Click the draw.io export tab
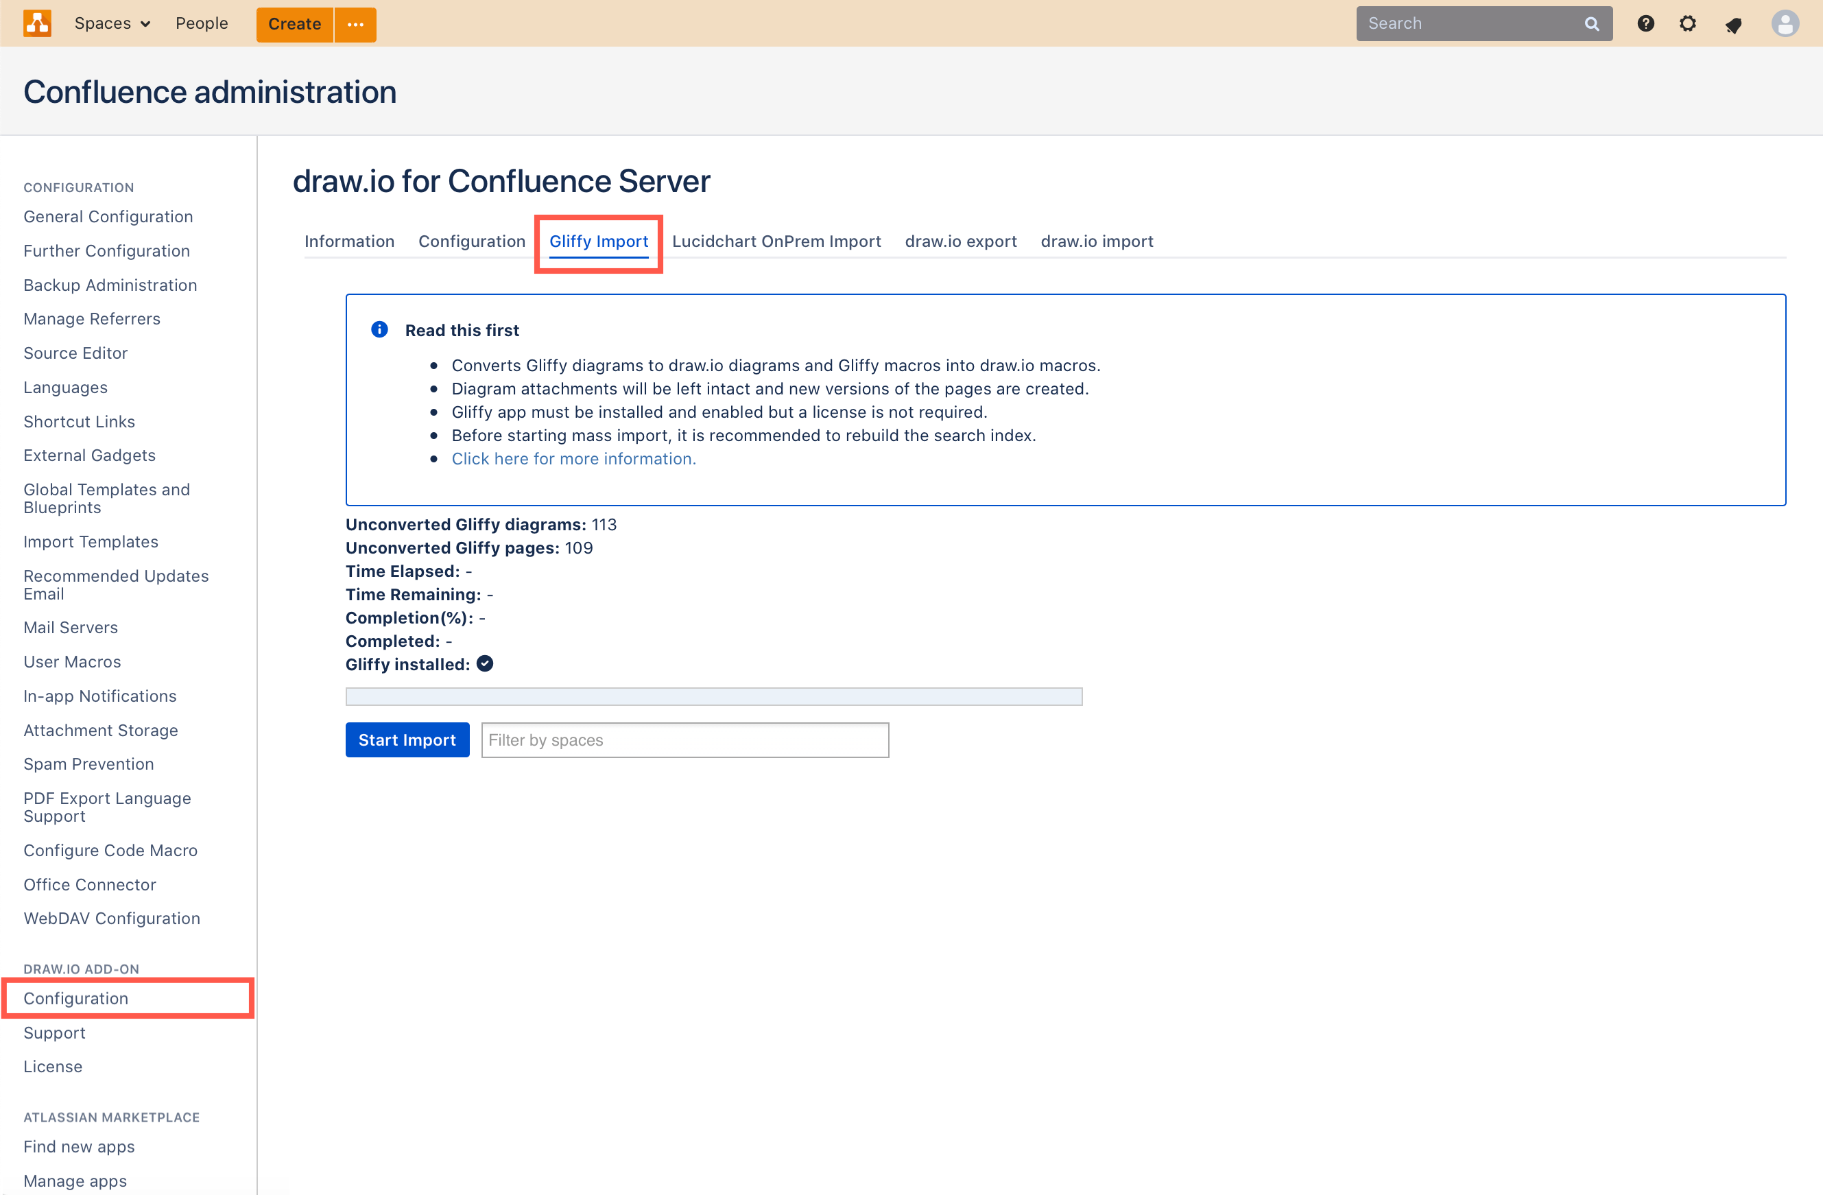Viewport: 1823px width, 1195px height. coord(960,241)
